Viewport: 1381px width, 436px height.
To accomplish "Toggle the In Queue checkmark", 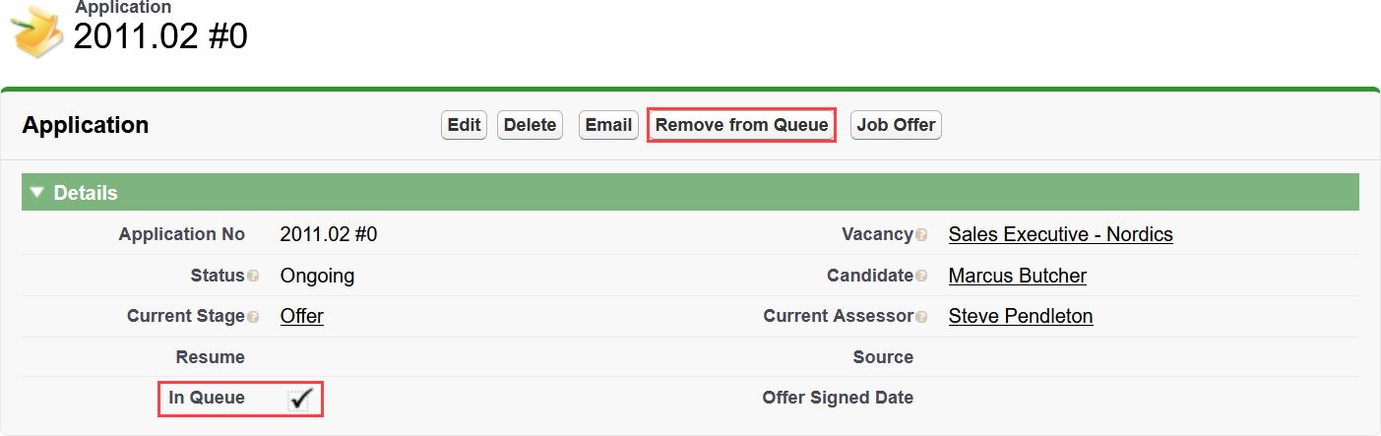I will click(x=300, y=399).
